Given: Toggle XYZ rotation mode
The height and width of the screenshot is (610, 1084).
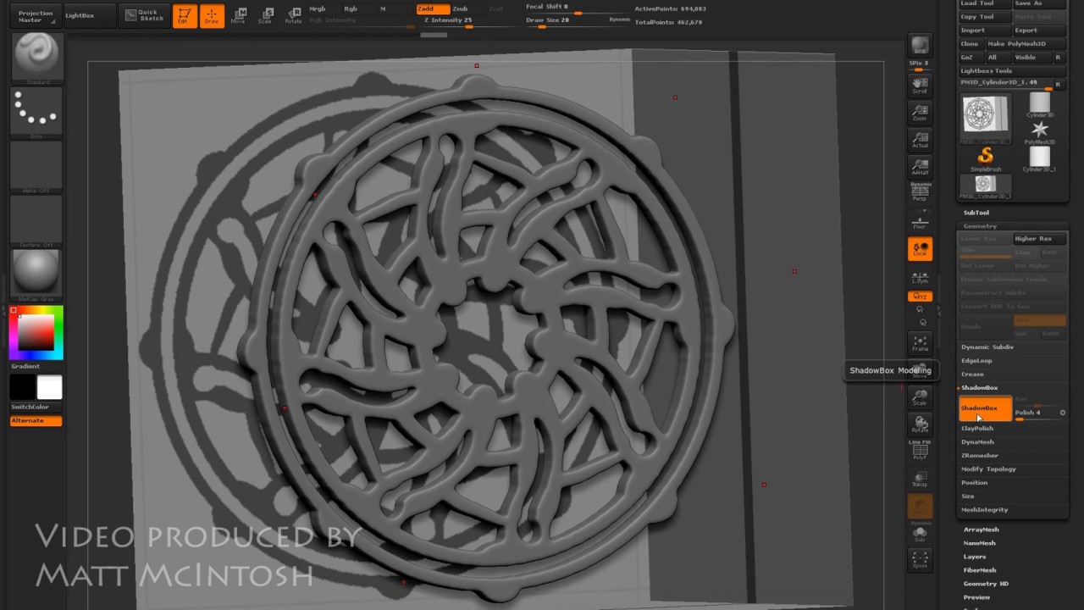Looking at the screenshot, I should [920, 297].
